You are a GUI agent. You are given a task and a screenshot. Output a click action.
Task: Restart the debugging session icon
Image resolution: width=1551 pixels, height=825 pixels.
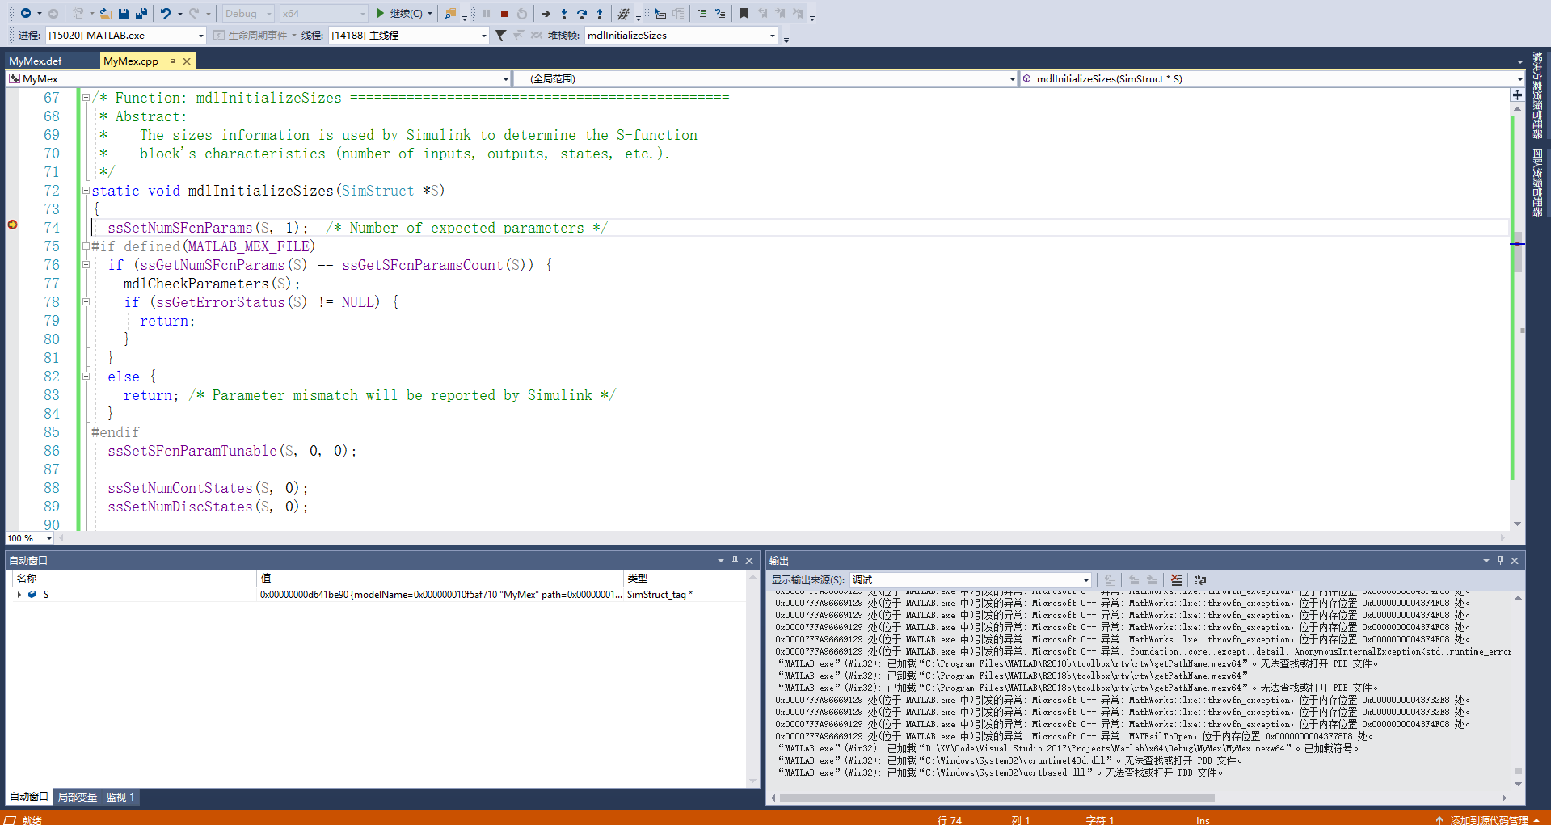tap(522, 14)
